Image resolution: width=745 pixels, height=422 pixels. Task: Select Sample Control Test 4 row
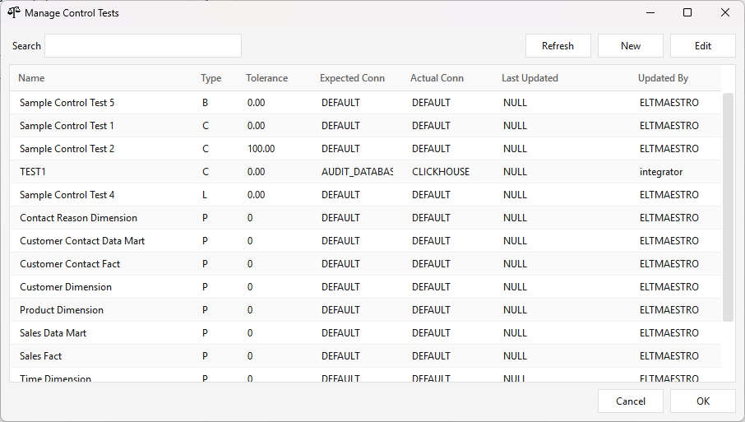365,195
